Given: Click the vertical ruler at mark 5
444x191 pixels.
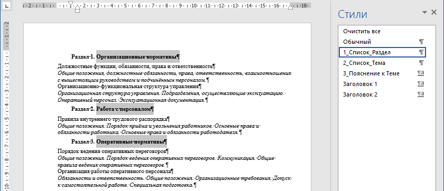Looking at the screenshot, I should (6, 118).
